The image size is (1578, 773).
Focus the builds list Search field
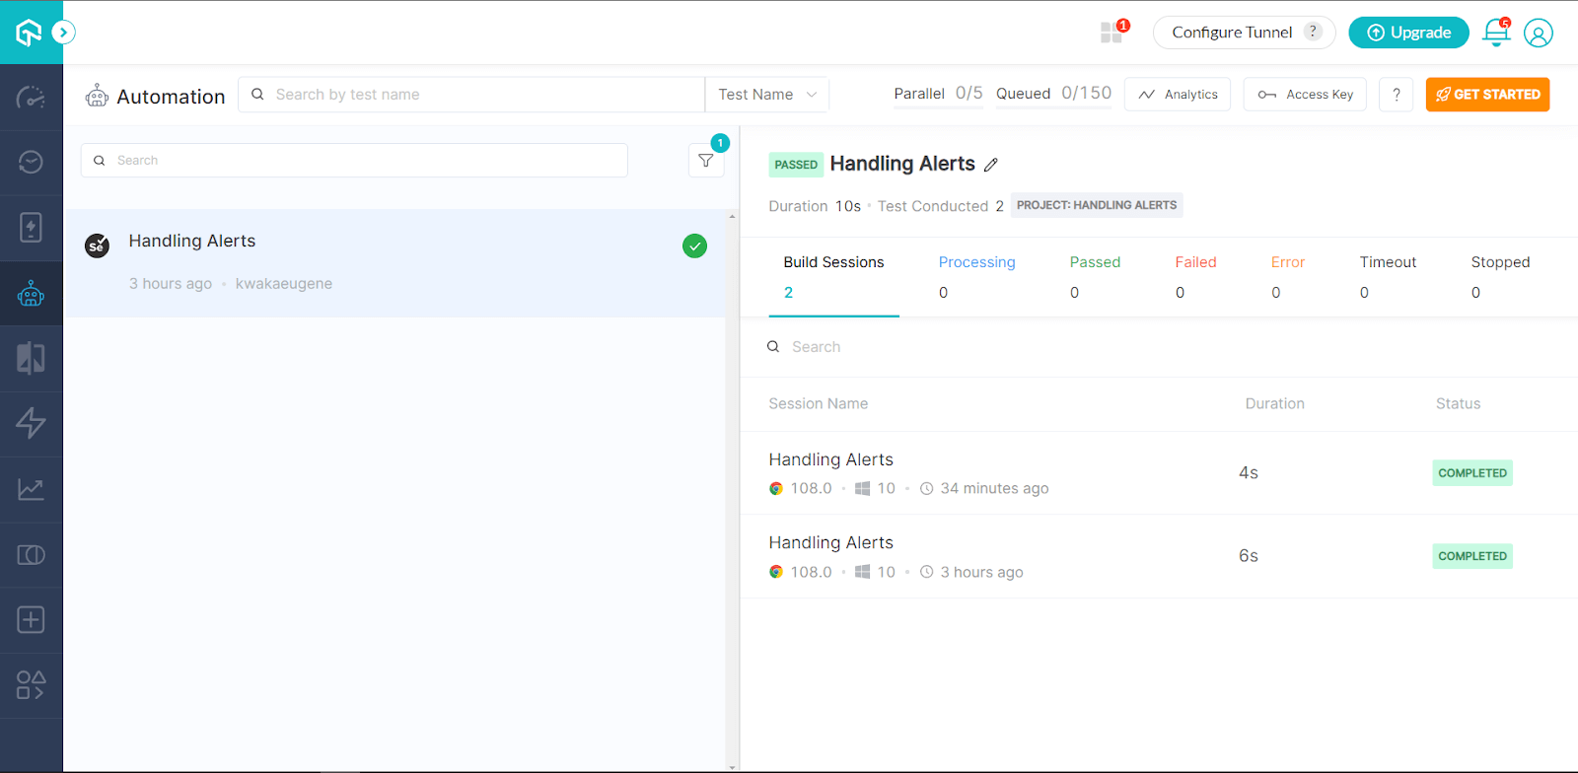click(x=354, y=161)
